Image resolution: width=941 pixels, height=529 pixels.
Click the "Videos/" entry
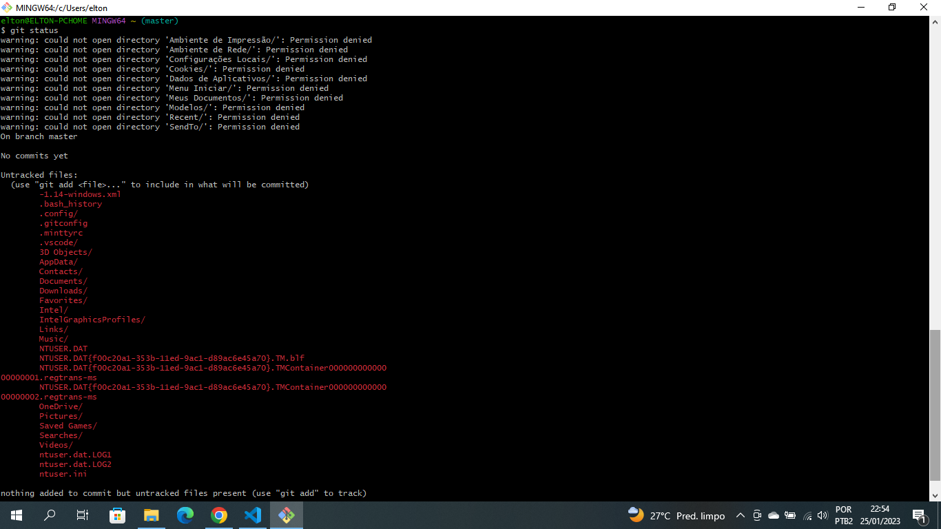click(x=56, y=445)
